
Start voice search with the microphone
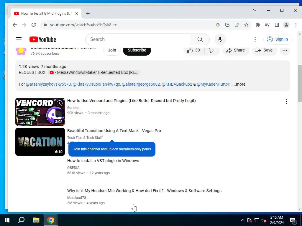[x=220, y=39]
